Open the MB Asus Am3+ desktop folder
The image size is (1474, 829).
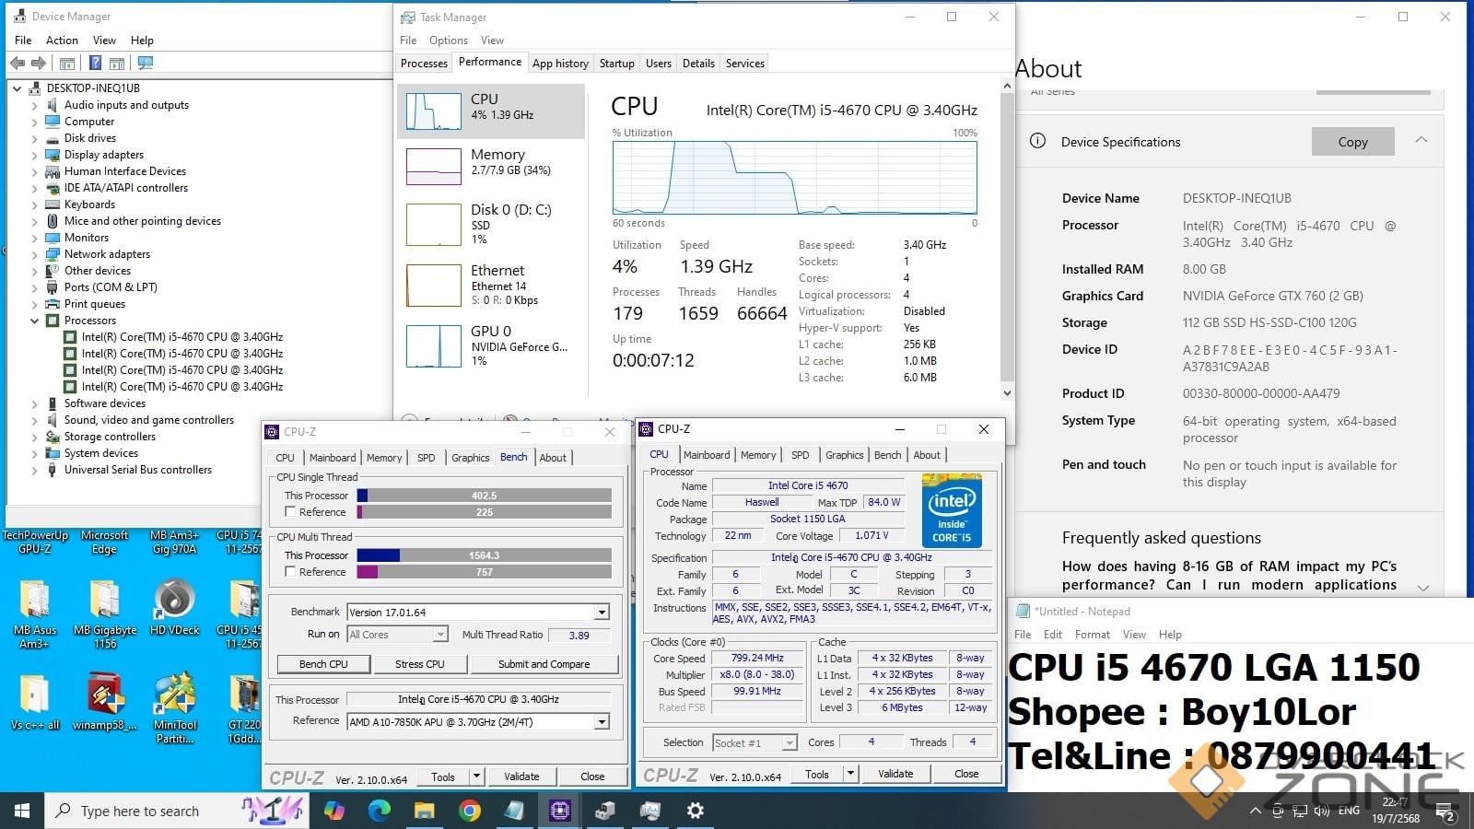click(x=35, y=614)
